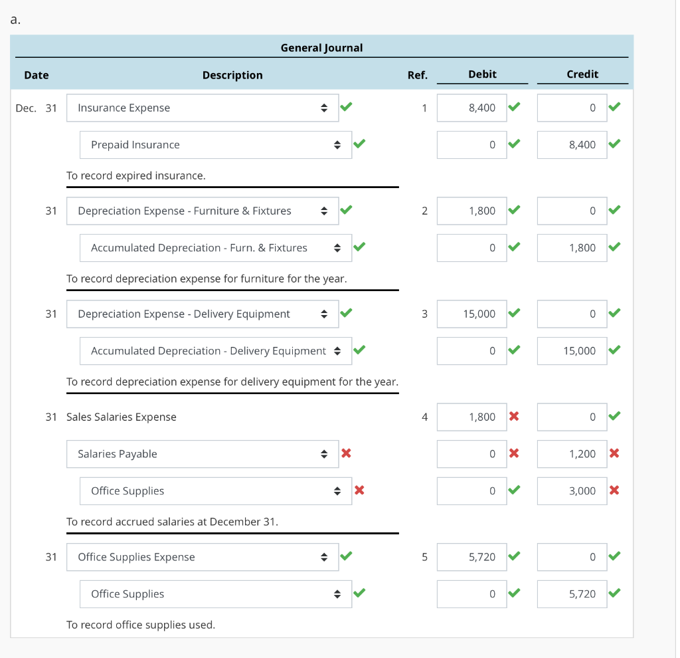The image size is (680, 658).
Task: Click red X beside Salaries Payable account
Action: pos(346,453)
